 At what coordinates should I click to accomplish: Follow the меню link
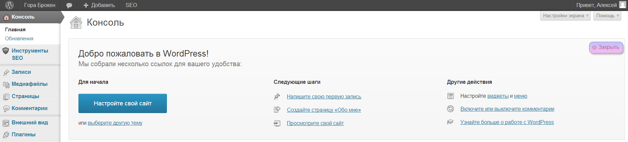(x=521, y=96)
